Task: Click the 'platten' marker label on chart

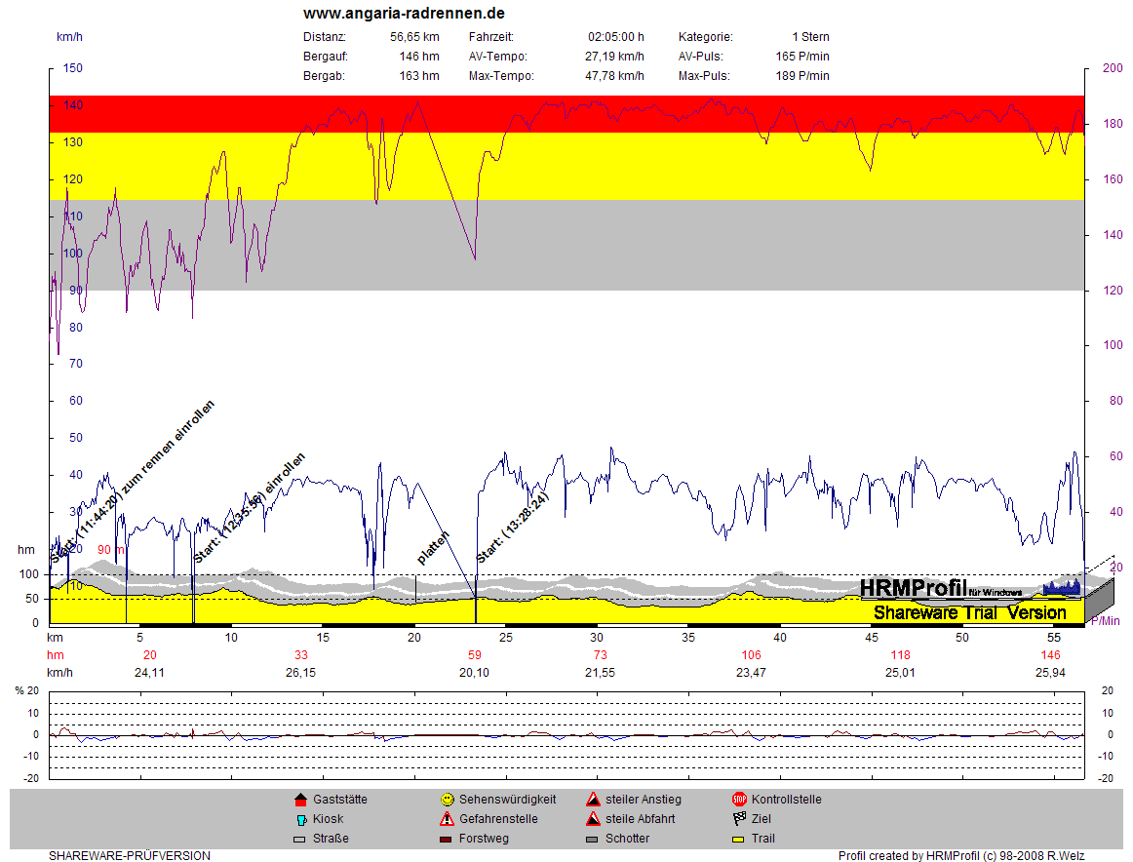Action: [432, 548]
